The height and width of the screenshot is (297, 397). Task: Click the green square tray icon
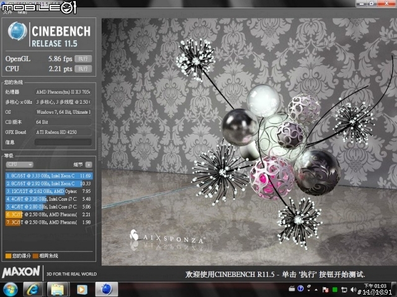point(335,290)
